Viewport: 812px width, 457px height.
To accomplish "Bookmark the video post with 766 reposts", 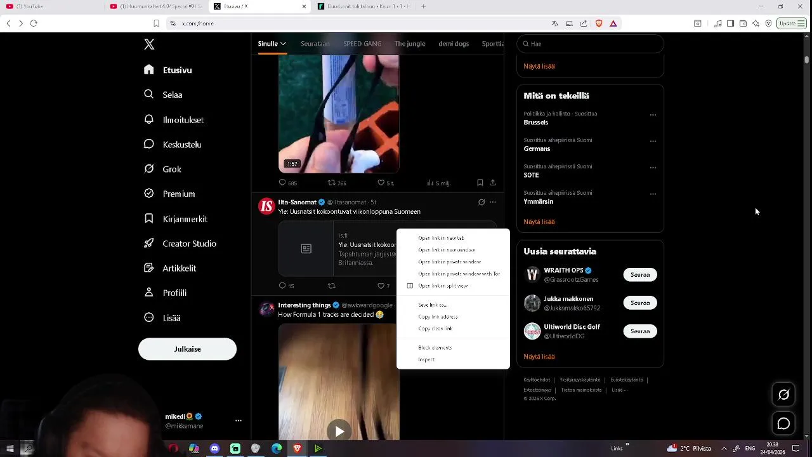I will pyautogui.click(x=480, y=183).
